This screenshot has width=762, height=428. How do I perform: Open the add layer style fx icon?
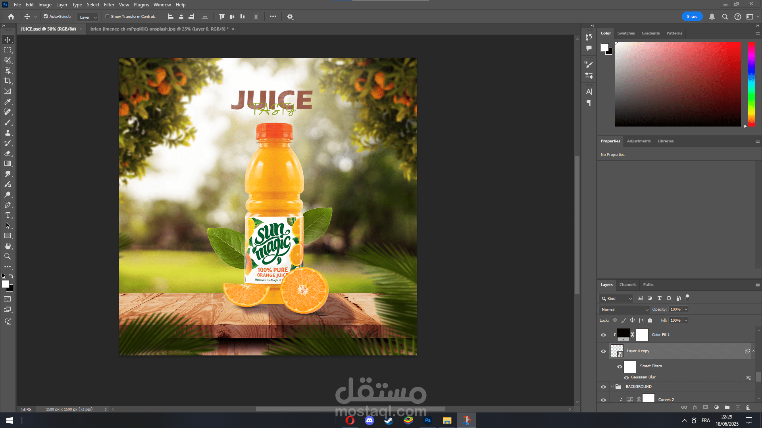(695, 407)
